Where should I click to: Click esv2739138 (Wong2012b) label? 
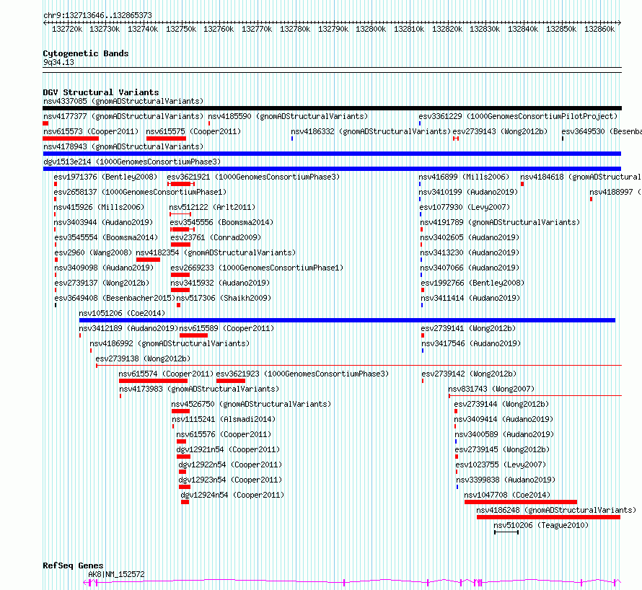143,358
